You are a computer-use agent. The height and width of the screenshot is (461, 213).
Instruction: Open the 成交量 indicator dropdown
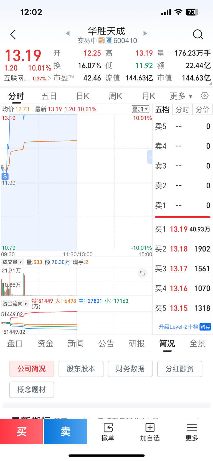tap(12, 262)
